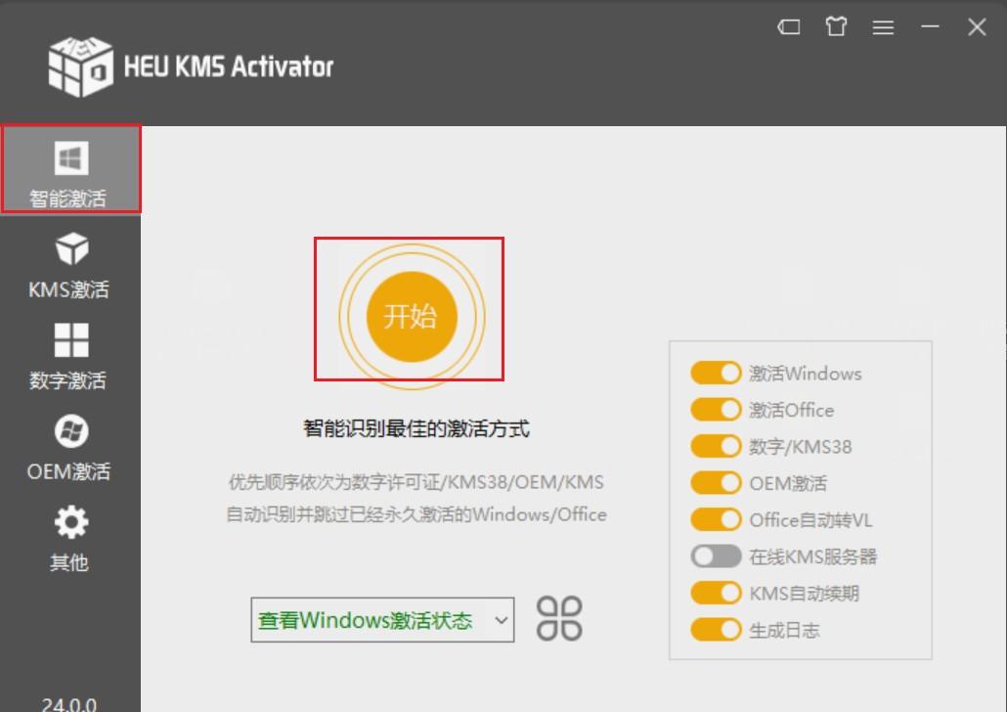Open the shirt skin icon
Screen dimensions: 1007x712
[x=836, y=27]
